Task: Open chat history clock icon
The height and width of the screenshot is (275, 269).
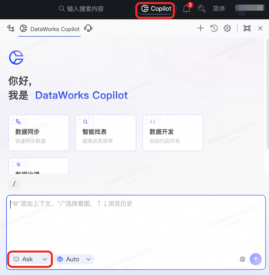Action: pyautogui.click(x=214, y=28)
